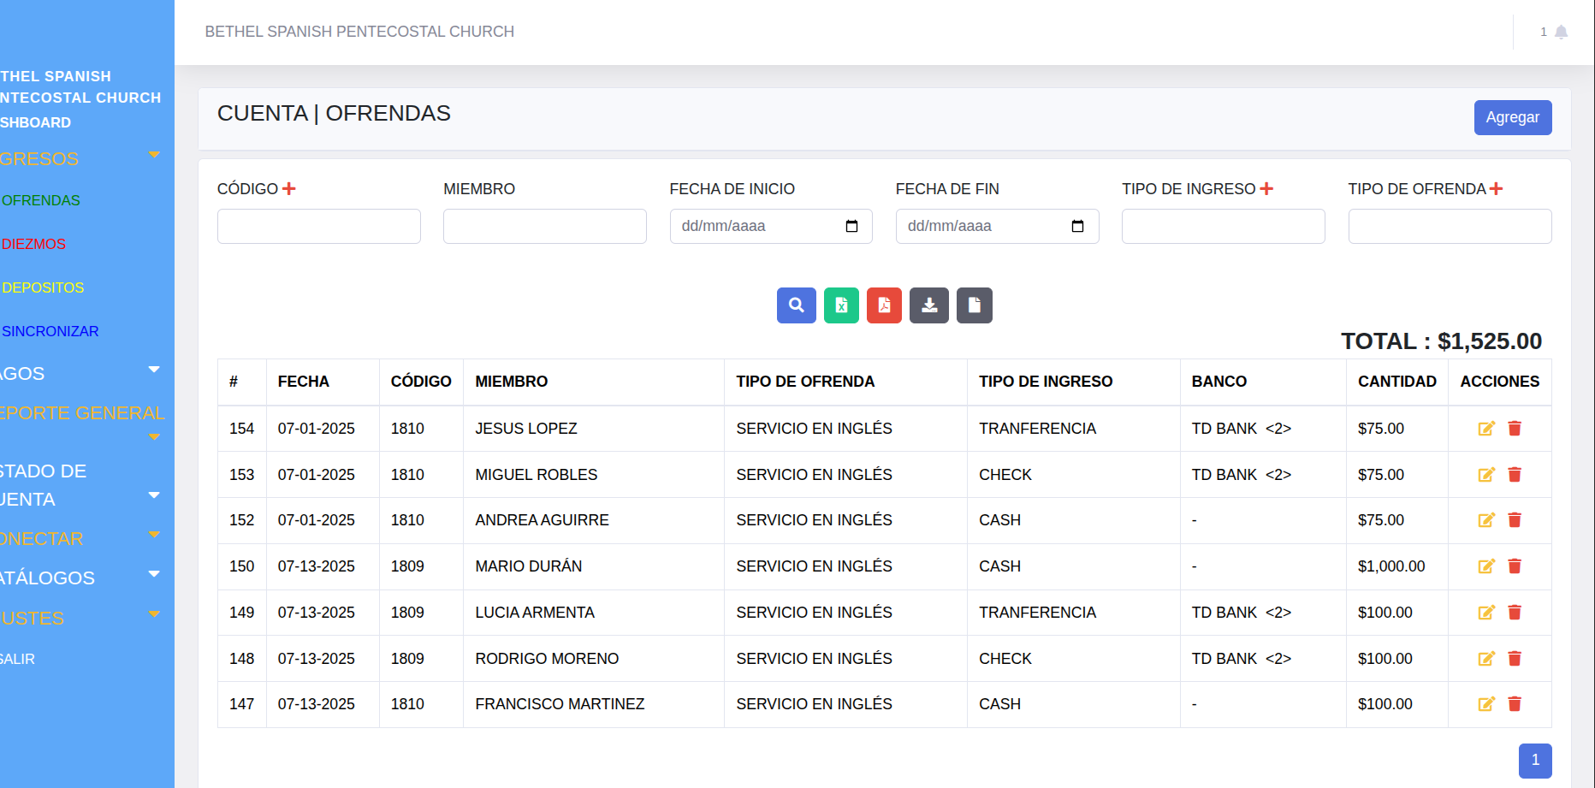Screen dimensions: 1595x788
Task: Click the red plus next to CÓDIGO
Action: coord(289,189)
